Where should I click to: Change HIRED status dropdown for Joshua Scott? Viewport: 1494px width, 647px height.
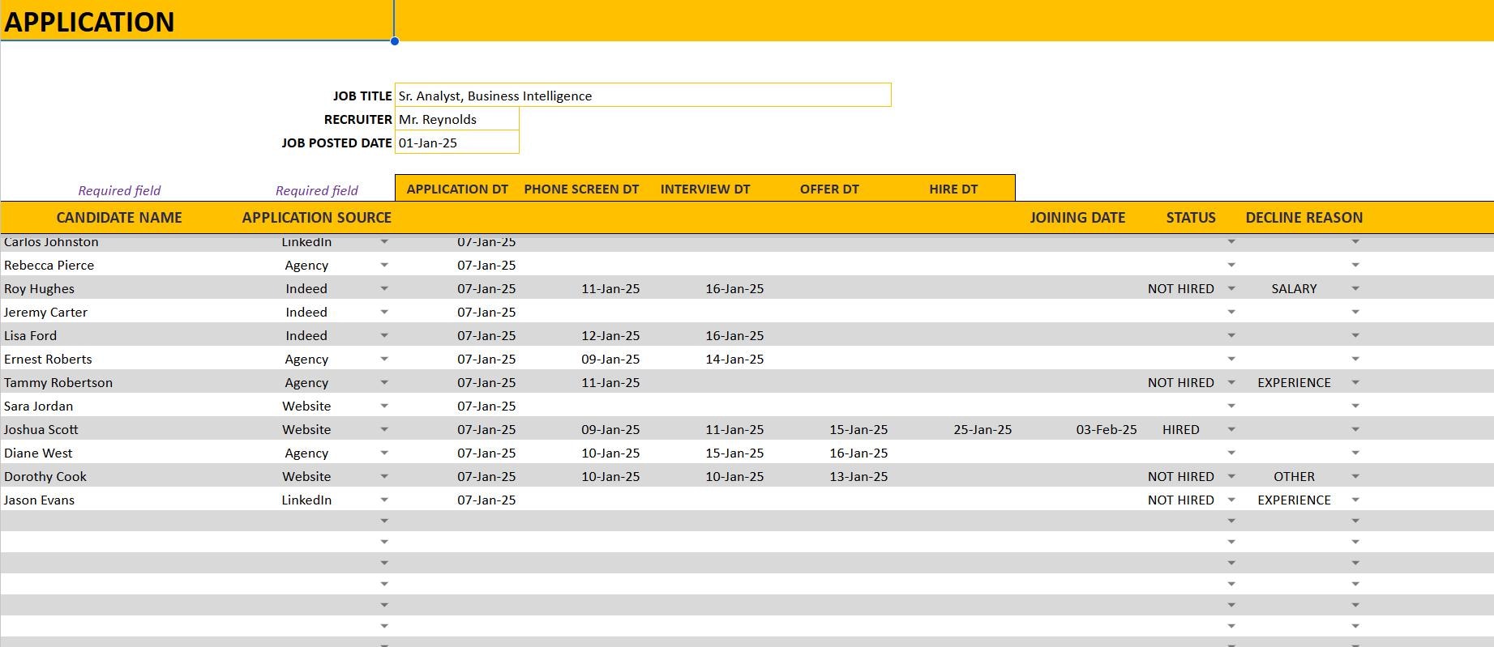click(1231, 429)
